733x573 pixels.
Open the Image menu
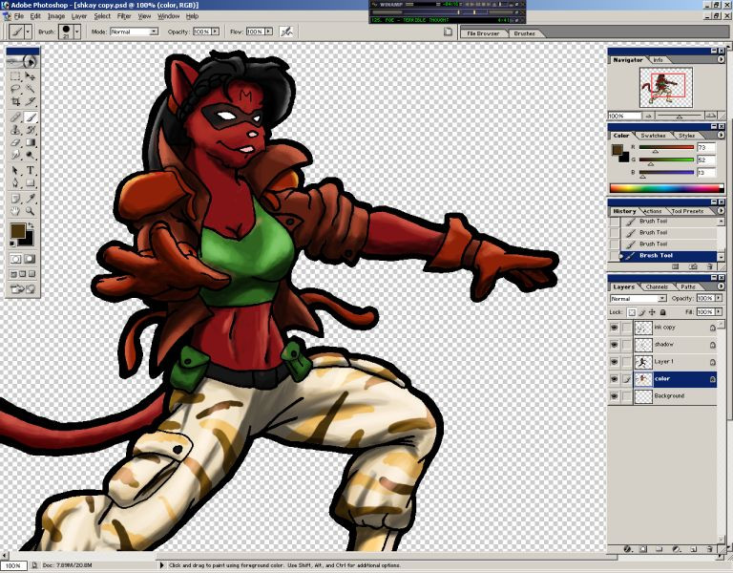(56, 16)
